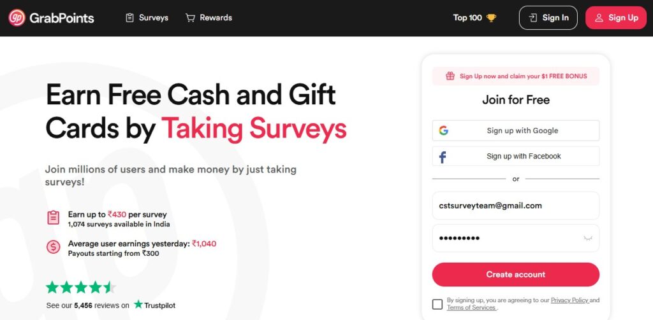This screenshot has height=320, width=653.
Task: Click the green star rating row
Action: tap(81, 287)
